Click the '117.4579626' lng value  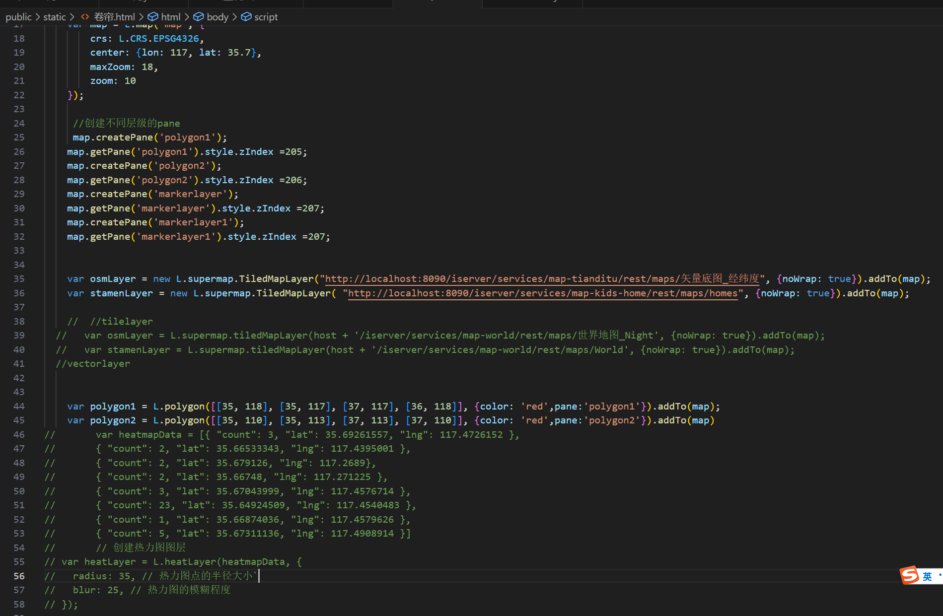point(362,520)
